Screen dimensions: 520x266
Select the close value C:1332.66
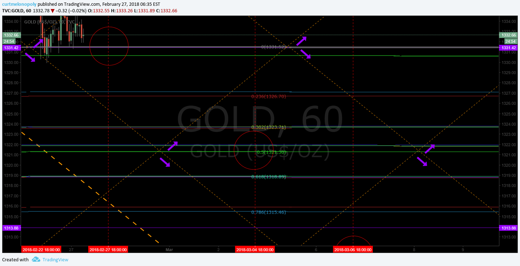167,10
